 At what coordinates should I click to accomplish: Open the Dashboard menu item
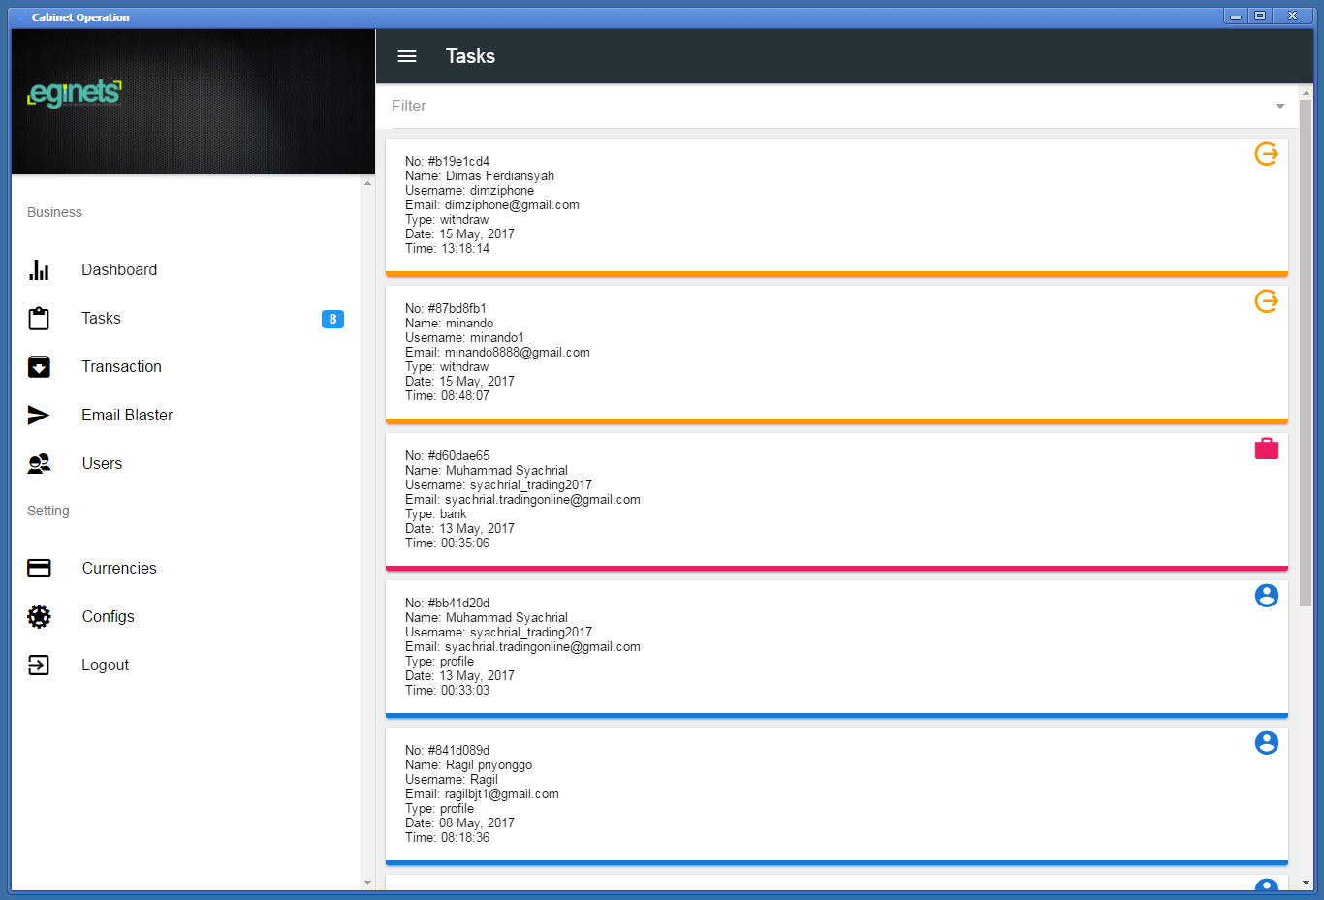pyautogui.click(x=185, y=270)
